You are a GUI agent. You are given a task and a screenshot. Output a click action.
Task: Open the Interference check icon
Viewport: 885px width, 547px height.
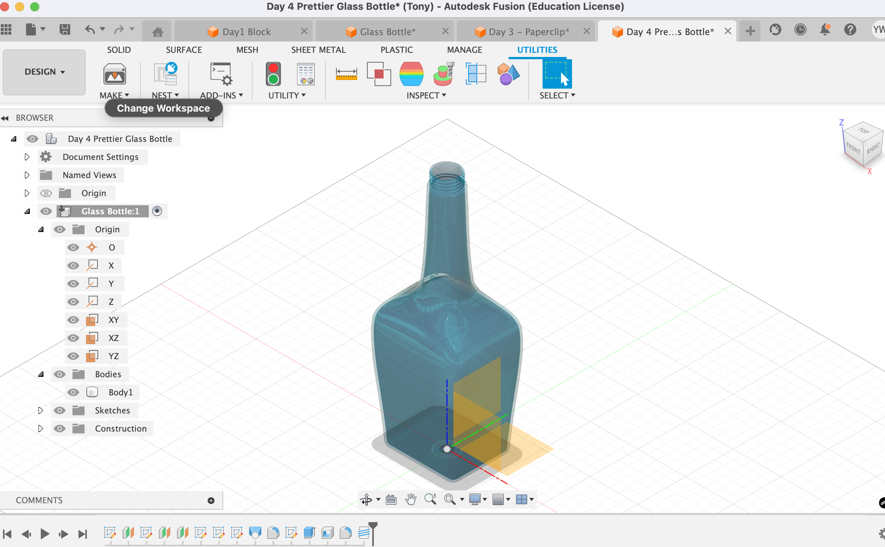pos(379,74)
